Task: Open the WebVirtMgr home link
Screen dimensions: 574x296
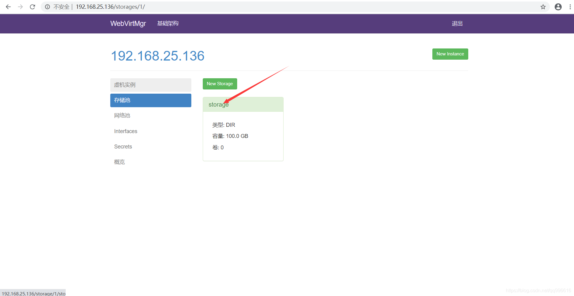Action: click(128, 23)
